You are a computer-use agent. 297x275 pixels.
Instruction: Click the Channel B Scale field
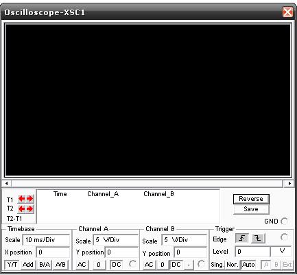click(185, 240)
